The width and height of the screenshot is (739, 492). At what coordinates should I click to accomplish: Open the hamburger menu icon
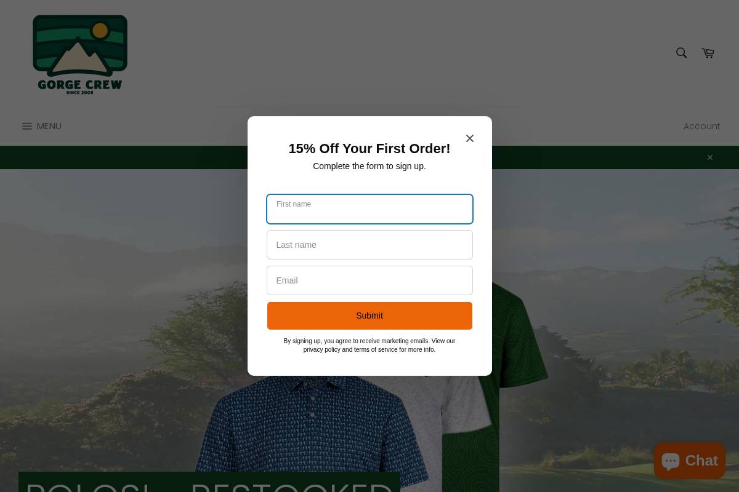pos(27,126)
